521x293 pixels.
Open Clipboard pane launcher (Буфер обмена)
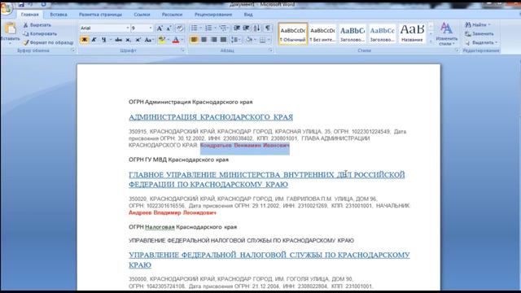point(72,50)
